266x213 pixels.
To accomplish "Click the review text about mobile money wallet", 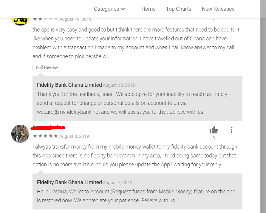I will pos(135,155).
